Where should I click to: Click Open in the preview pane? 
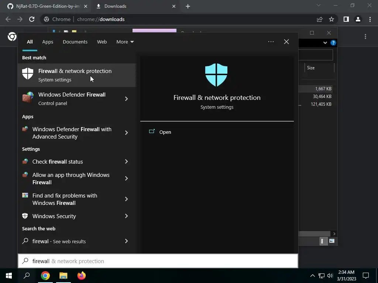(165, 132)
